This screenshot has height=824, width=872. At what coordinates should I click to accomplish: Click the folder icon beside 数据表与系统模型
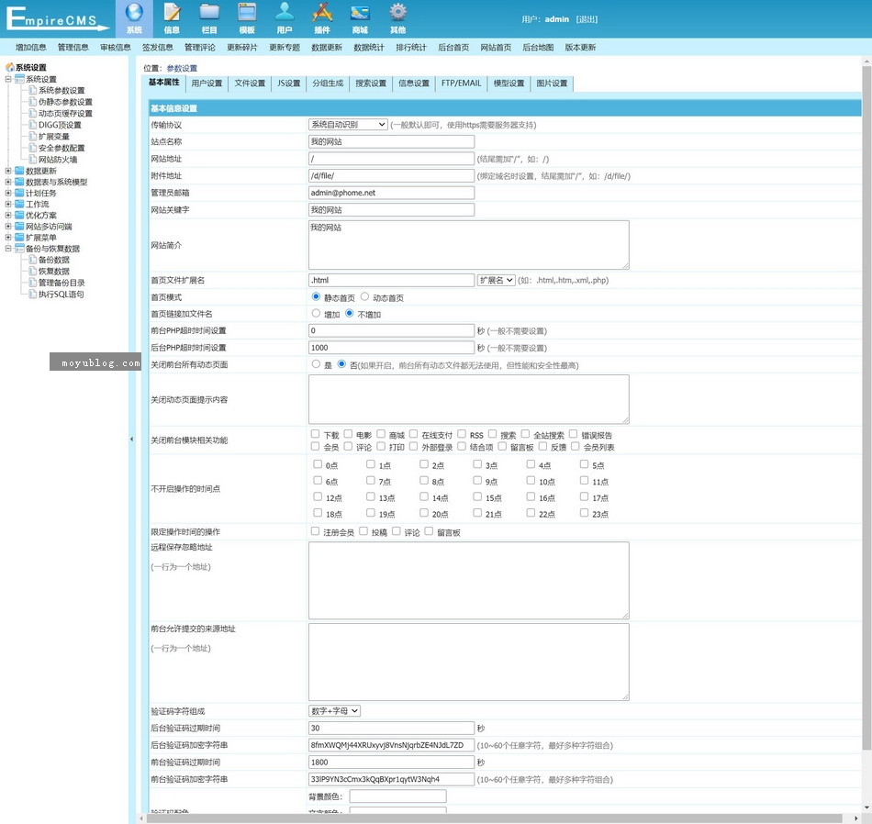coord(19,182)
